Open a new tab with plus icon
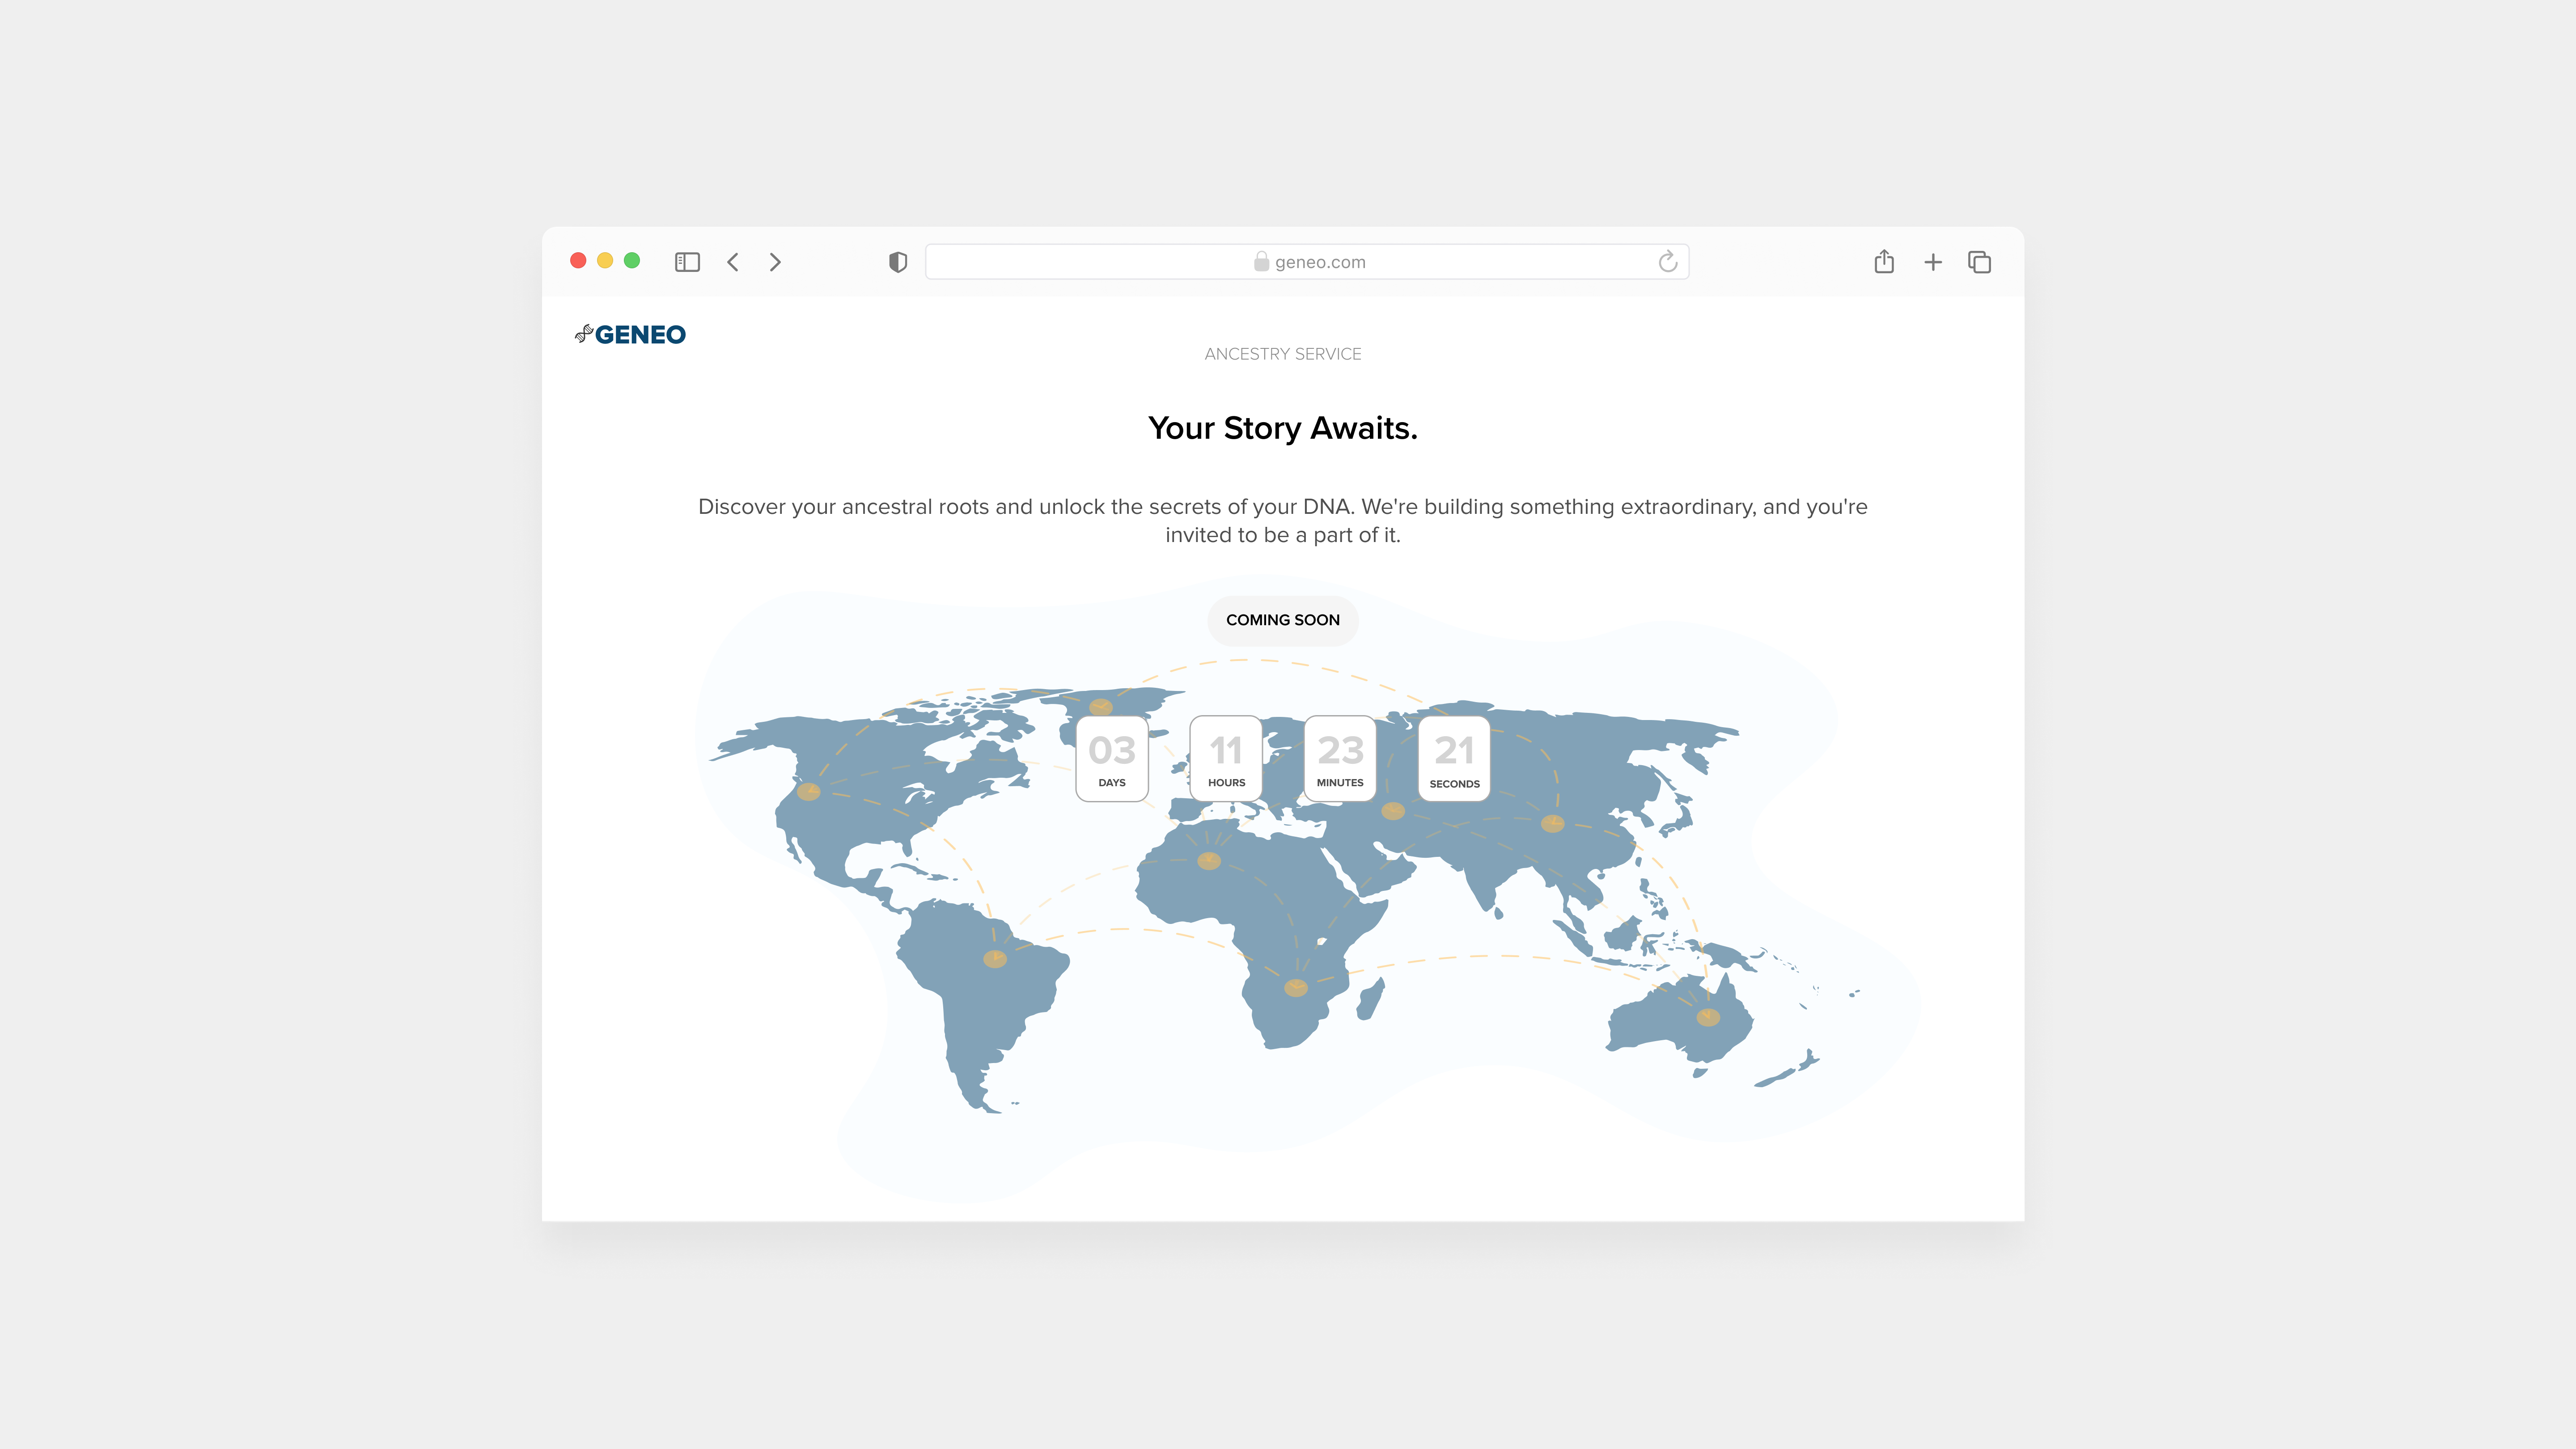 click(1933, 262)
